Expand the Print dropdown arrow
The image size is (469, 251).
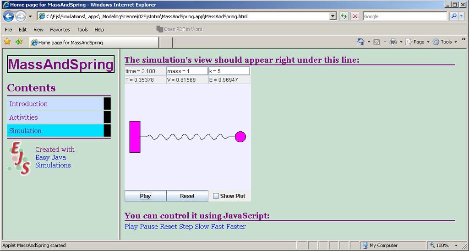pos(401,42)
